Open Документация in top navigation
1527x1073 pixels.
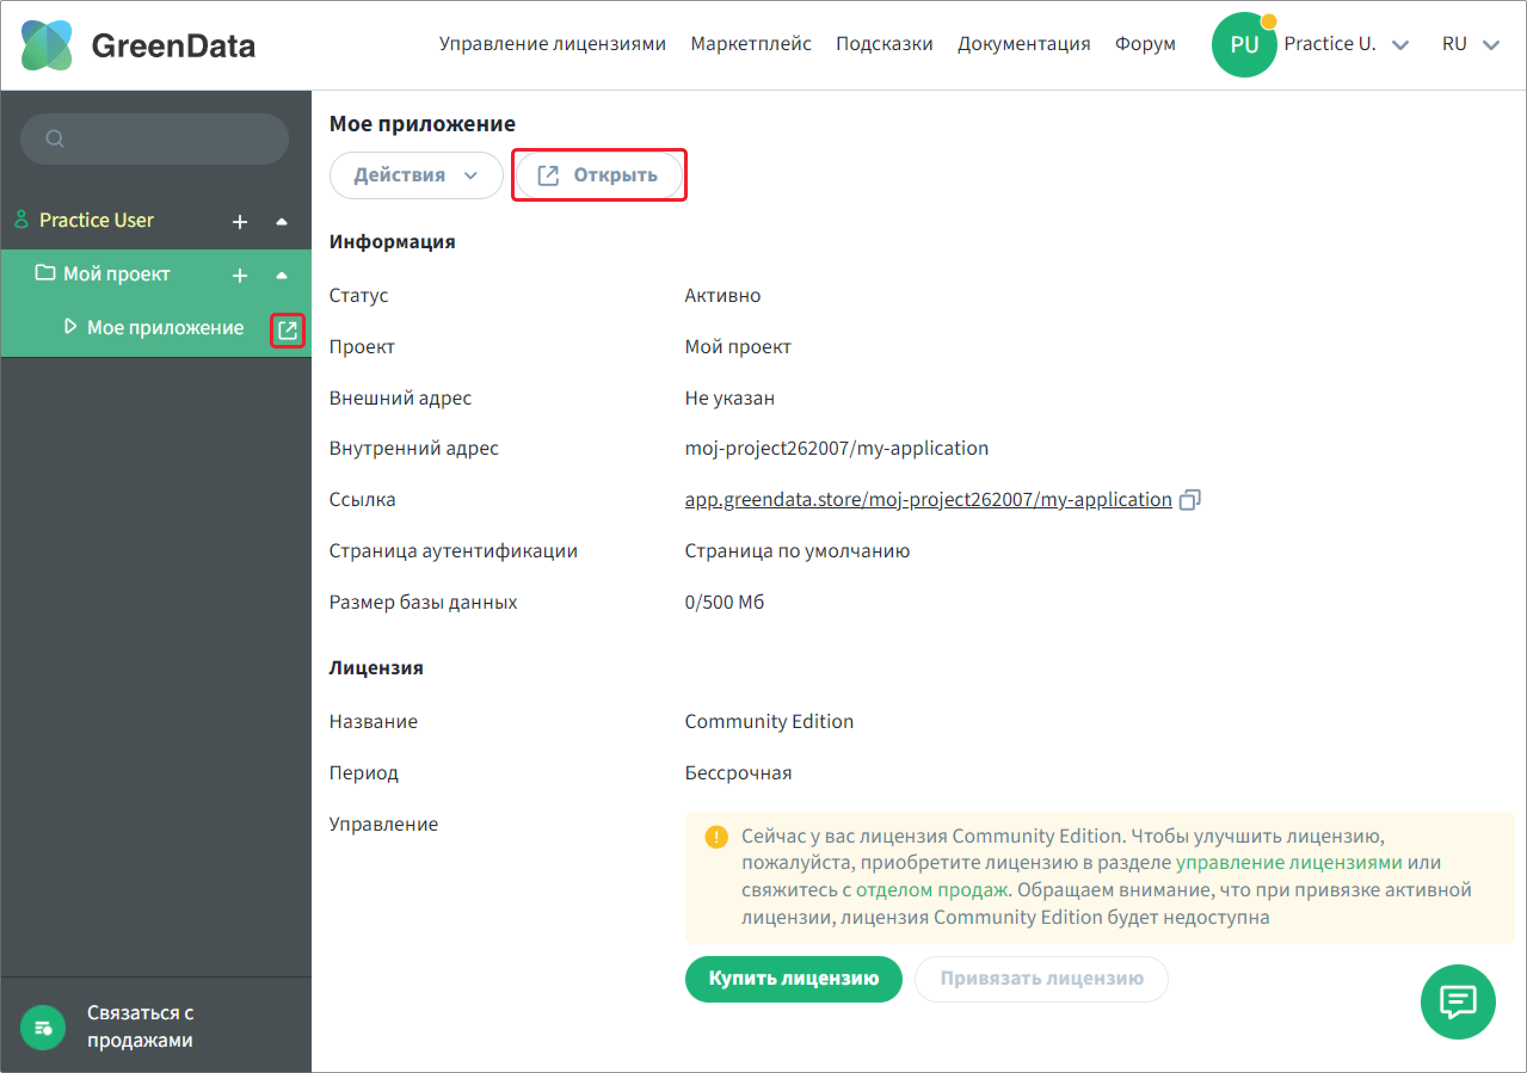(1024, 44)
